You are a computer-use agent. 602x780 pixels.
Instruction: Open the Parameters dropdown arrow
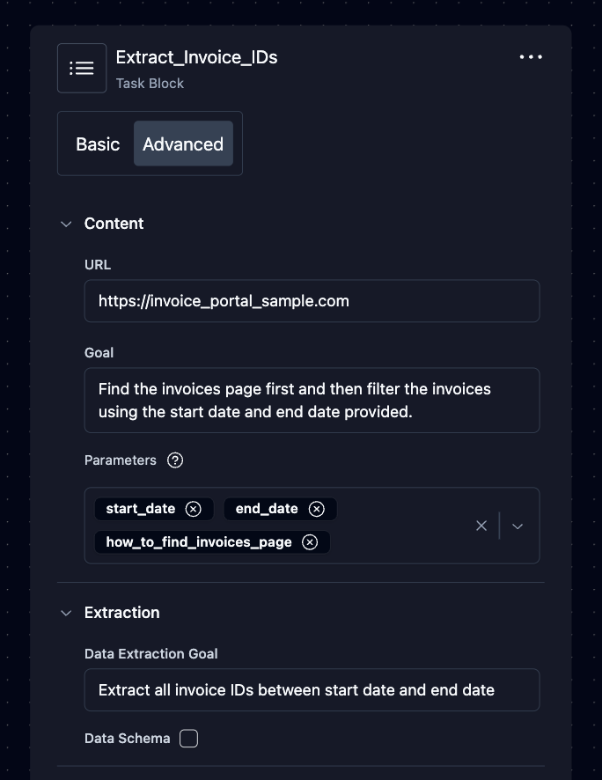tap(518, 526)
